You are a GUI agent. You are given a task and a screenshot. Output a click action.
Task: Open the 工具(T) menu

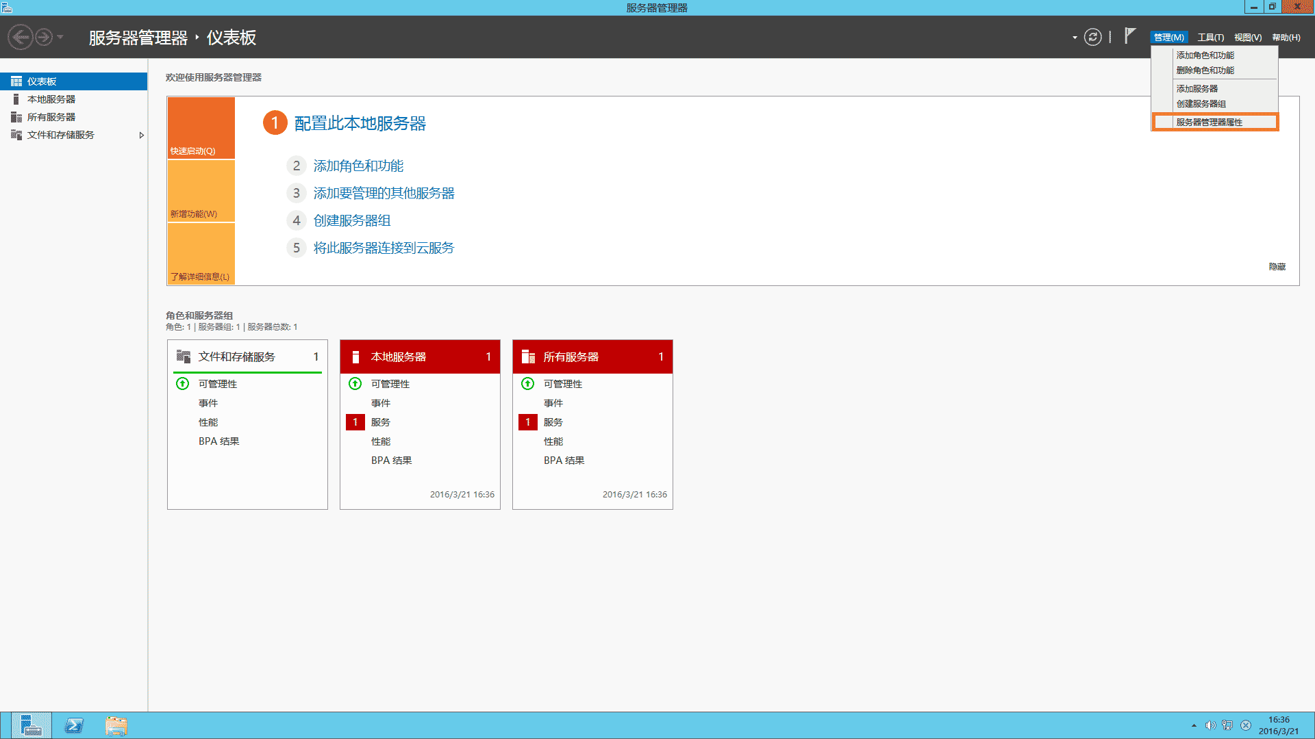click(x=1210, y=38)
